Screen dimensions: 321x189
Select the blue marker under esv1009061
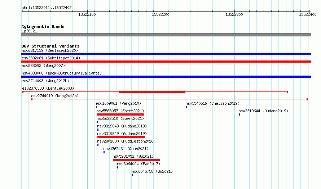96,107
